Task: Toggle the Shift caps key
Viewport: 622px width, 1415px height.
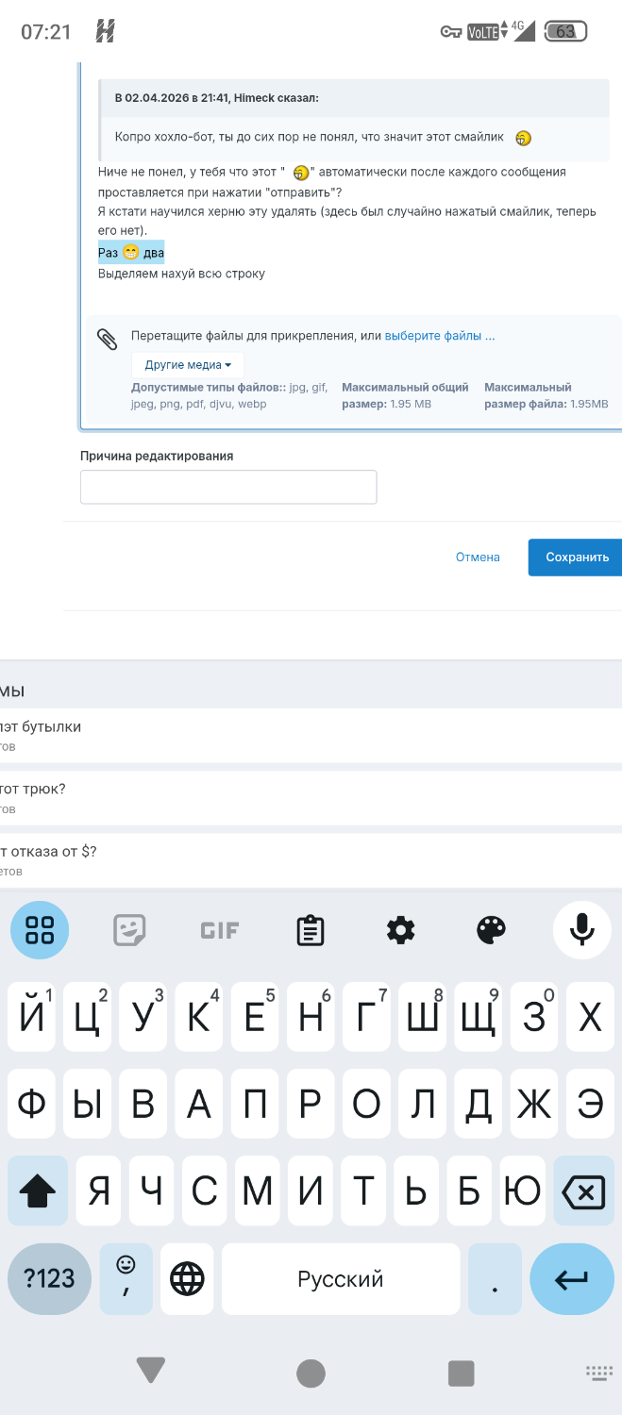Action: point(38,1192)
